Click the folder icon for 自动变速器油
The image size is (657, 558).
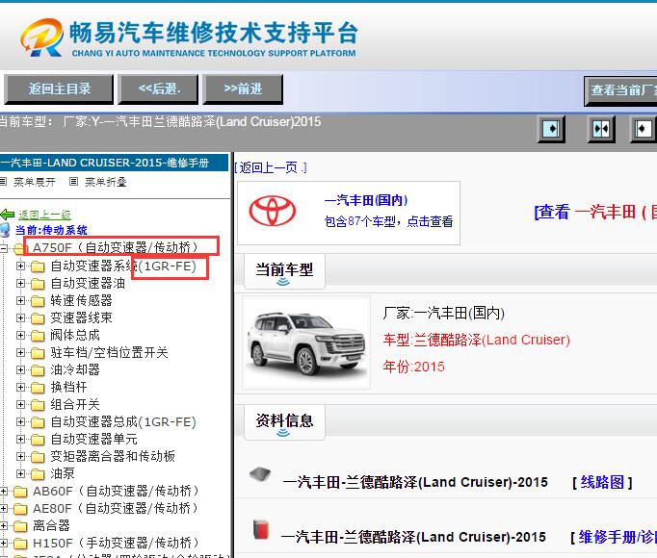coord(38,284)
